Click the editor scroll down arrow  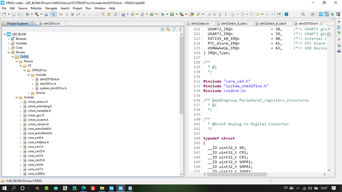pos(329,170)
